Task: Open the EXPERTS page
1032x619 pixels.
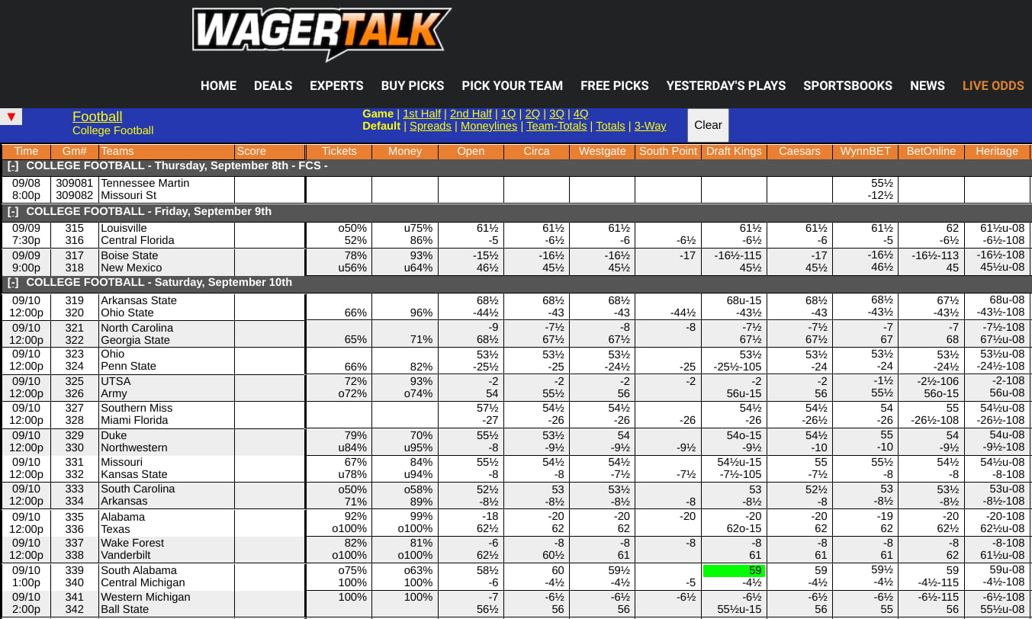Action: (336, 85)
